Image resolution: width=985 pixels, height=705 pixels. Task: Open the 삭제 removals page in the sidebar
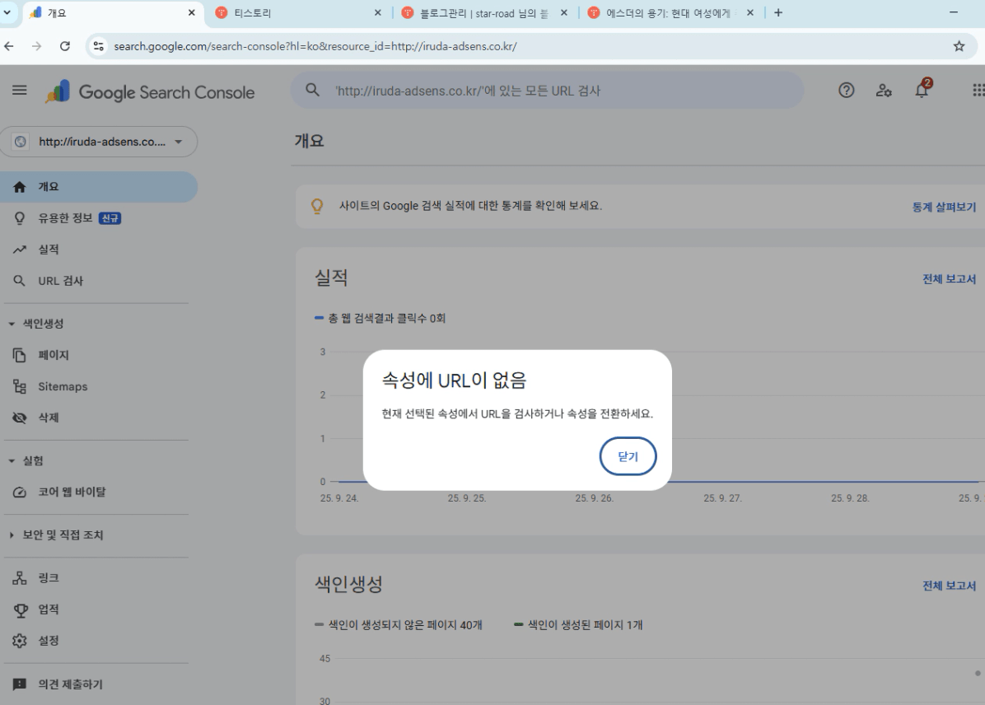coord(48,418)
